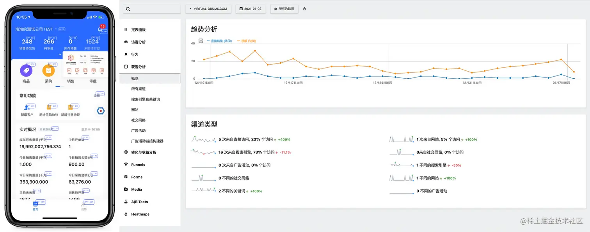
Task: Click the chart metric picker icon above graph
Action: coord(201,41)
